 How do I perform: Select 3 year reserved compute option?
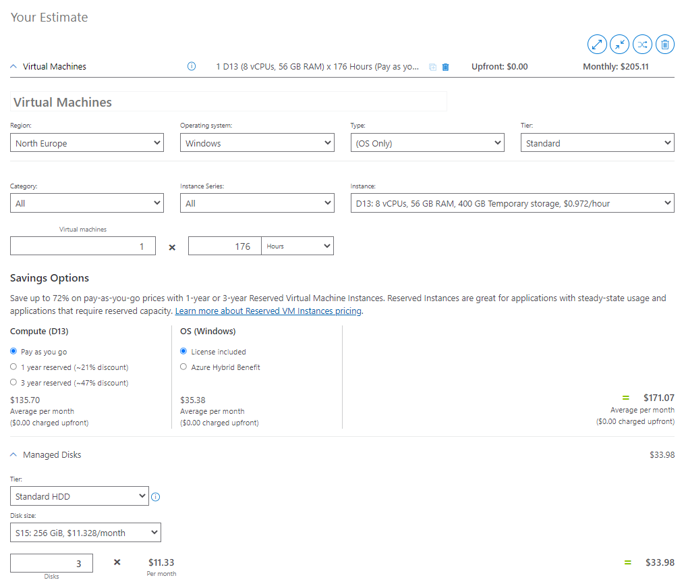13,382
